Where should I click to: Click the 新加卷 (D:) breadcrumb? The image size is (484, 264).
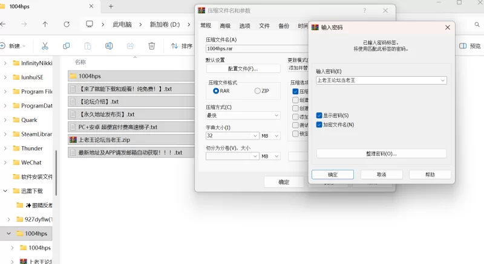click(165, 24)
